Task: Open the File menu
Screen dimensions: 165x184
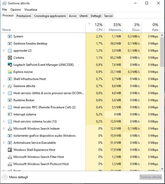Action: click(5, 10)
